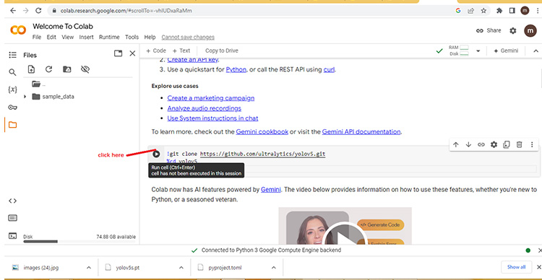Screen dimensions: 542x280
Task: Go back in the browser
Action: tap(13, 11)
